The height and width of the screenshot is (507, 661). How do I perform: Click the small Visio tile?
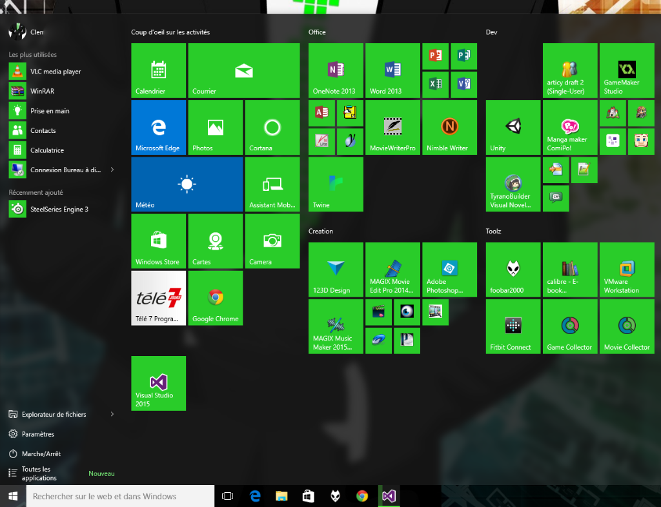463,84
